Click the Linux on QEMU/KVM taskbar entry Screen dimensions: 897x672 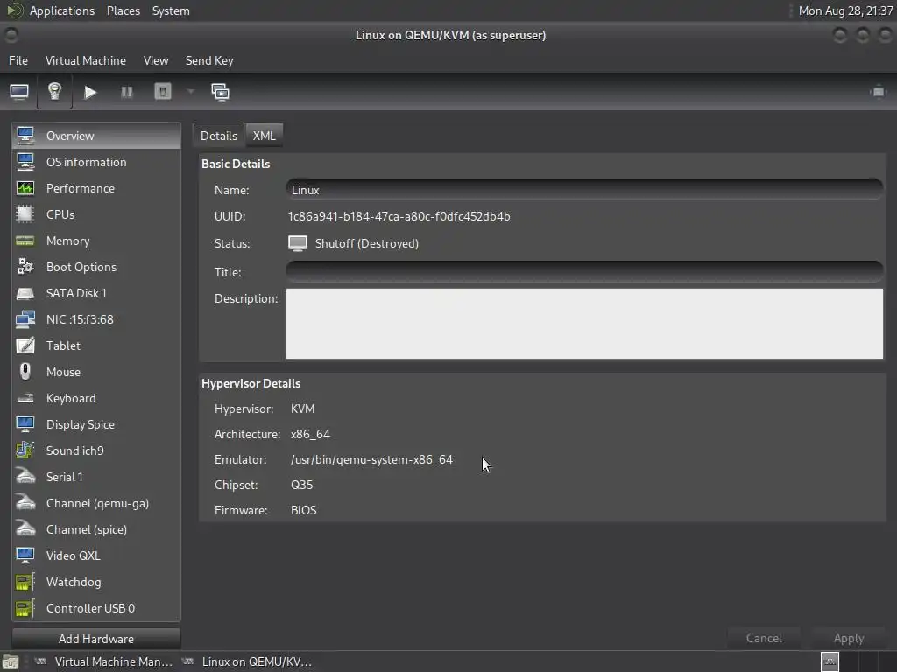pyautogui.click(x=248, y=661)
